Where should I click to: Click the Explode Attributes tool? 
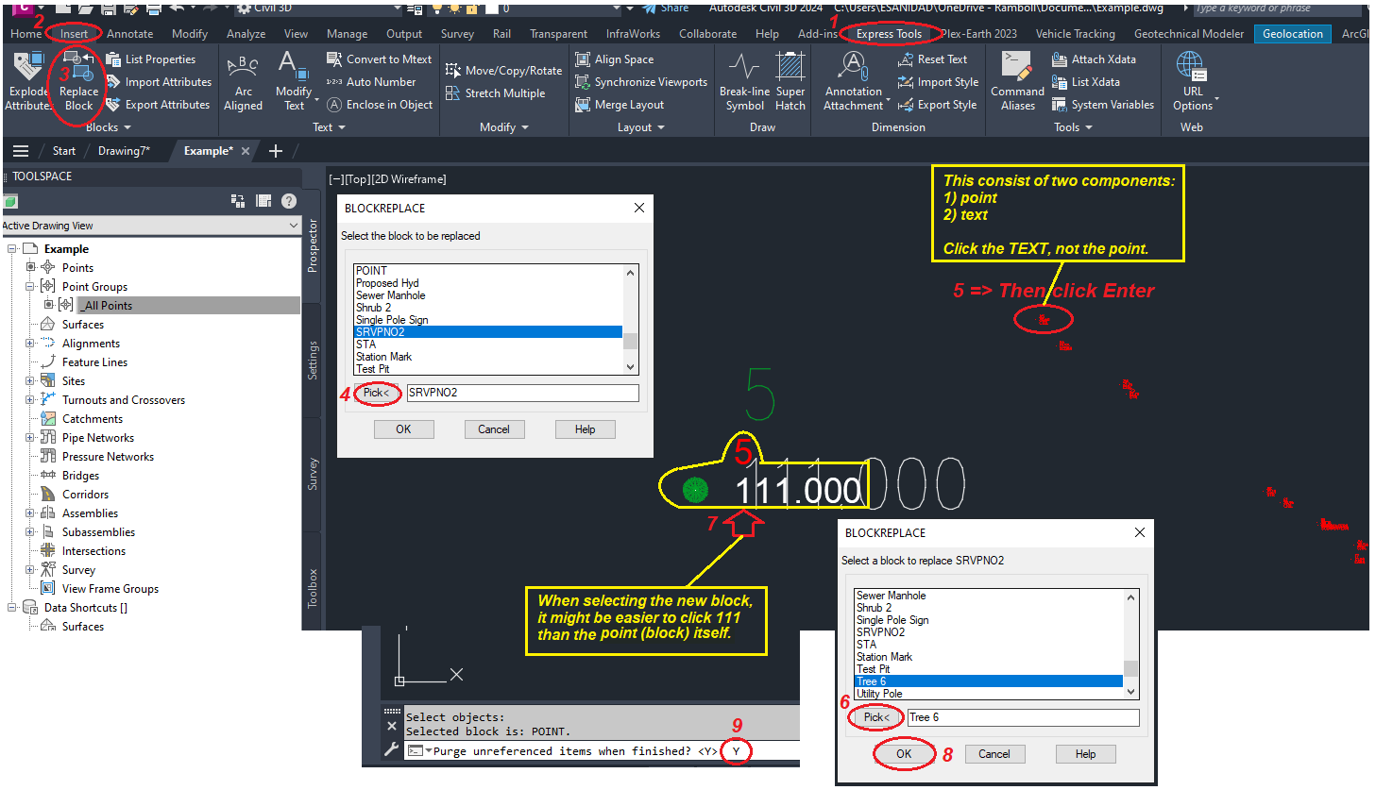(27, 82)
